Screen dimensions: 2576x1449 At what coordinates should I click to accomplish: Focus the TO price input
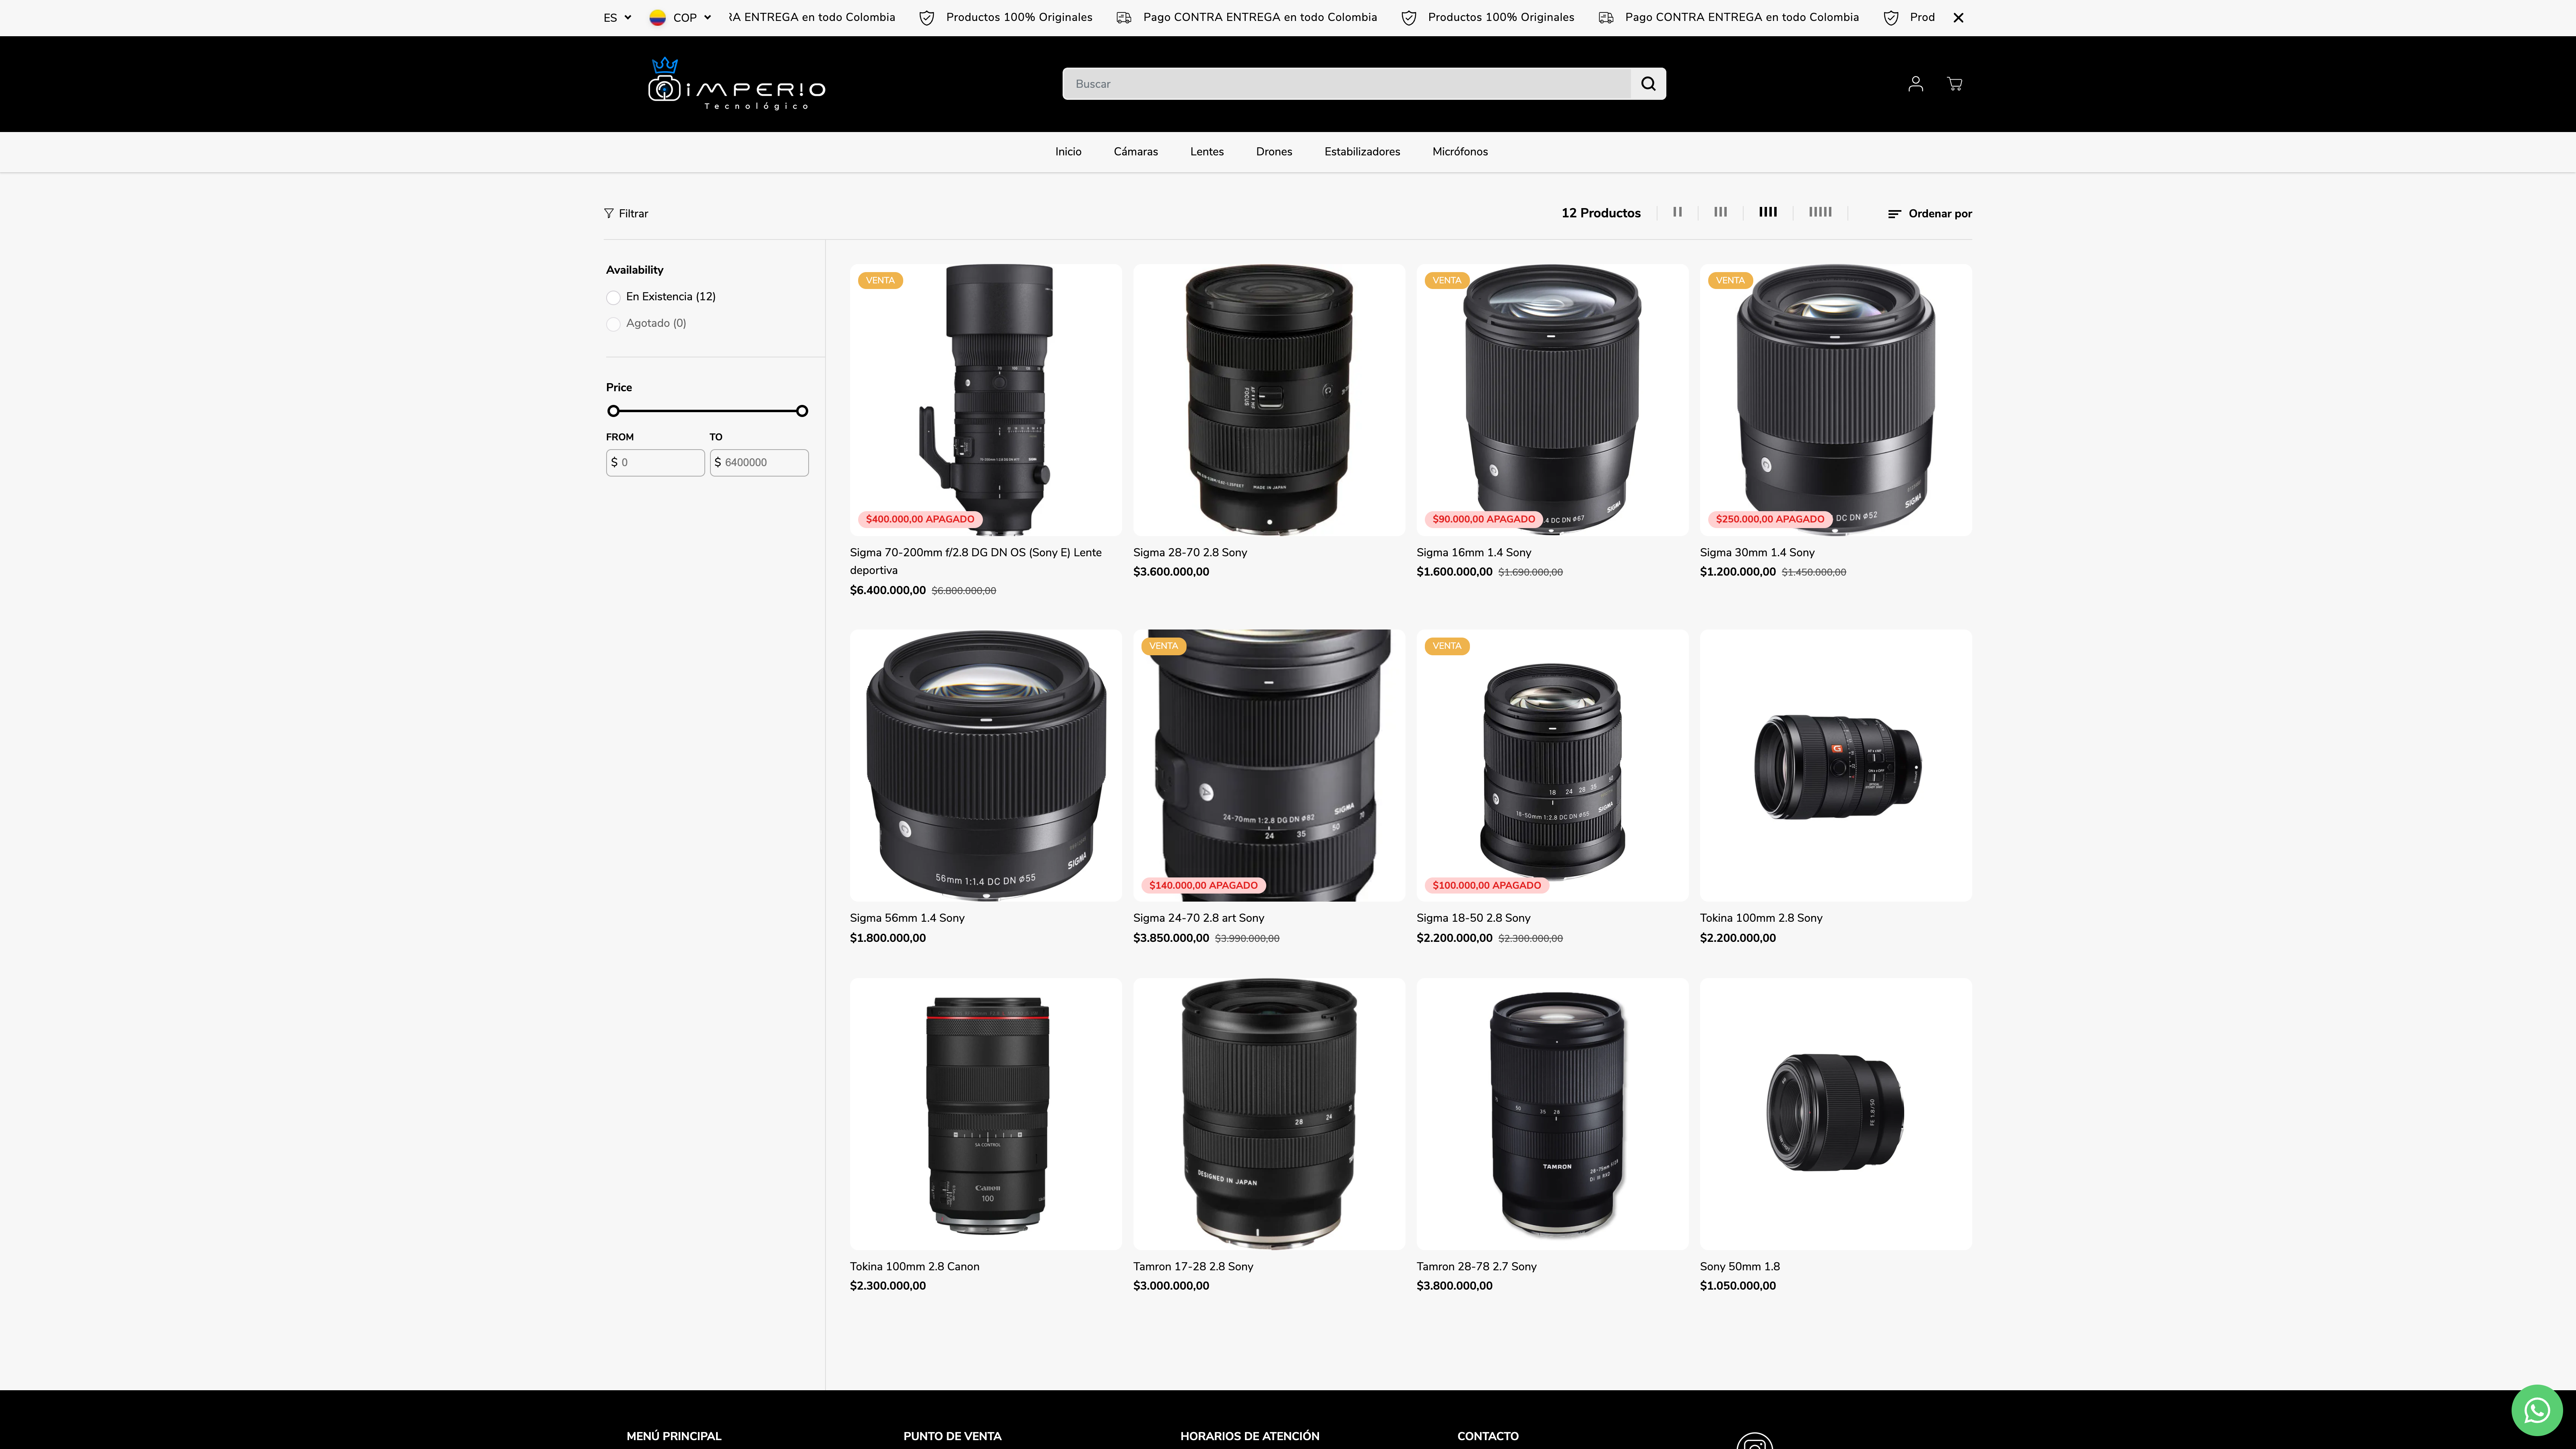(759, 463)
